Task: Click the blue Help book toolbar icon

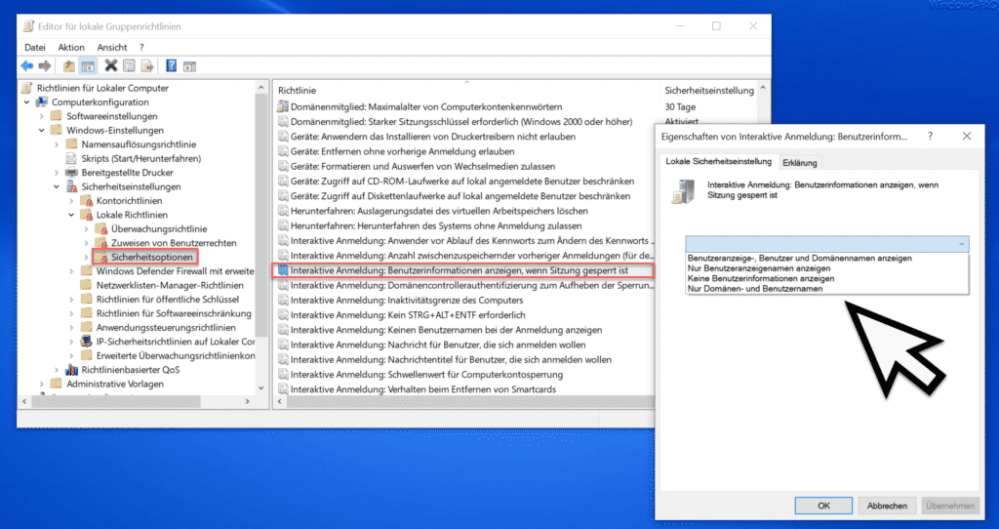Action: 171,65
